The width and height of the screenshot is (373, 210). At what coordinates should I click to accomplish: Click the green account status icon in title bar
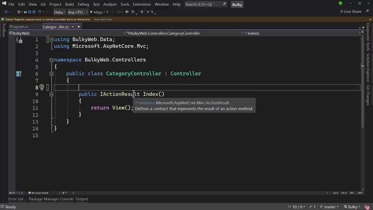[x=340, y=3]
